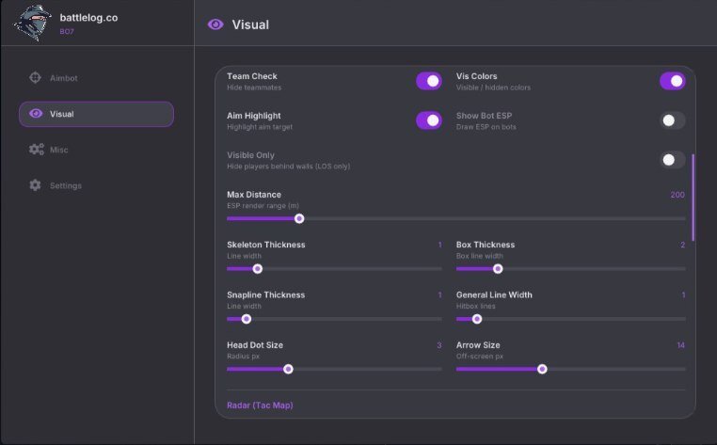Click the Head Dot Size slider knob
The height and width of the screenshot is (445, 717).
point(288,369)
